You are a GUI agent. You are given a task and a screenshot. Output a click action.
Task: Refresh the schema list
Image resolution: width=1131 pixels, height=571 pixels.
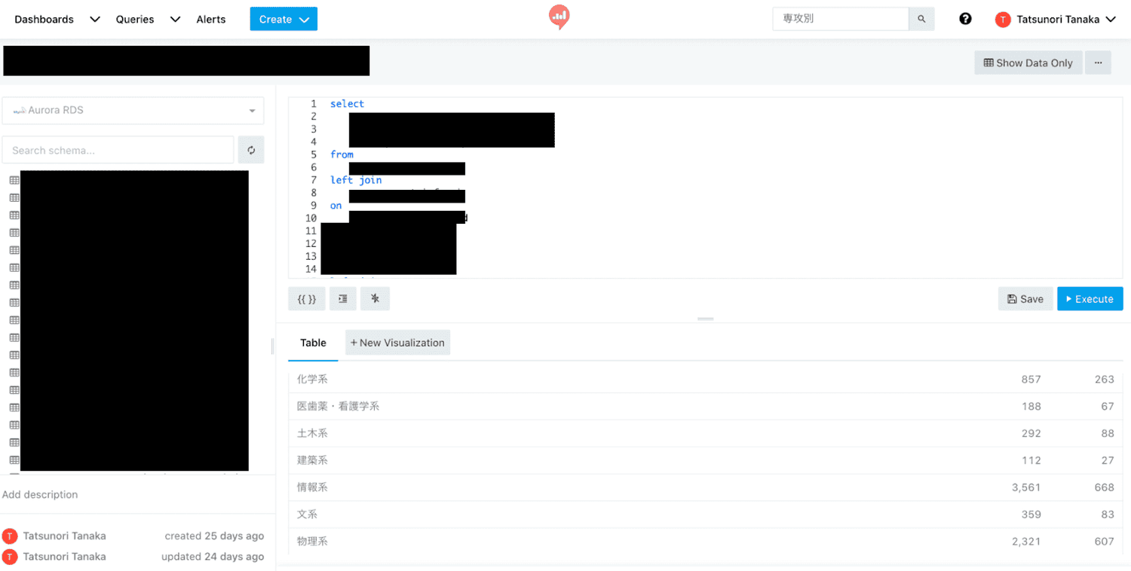[x=251, y=150]
